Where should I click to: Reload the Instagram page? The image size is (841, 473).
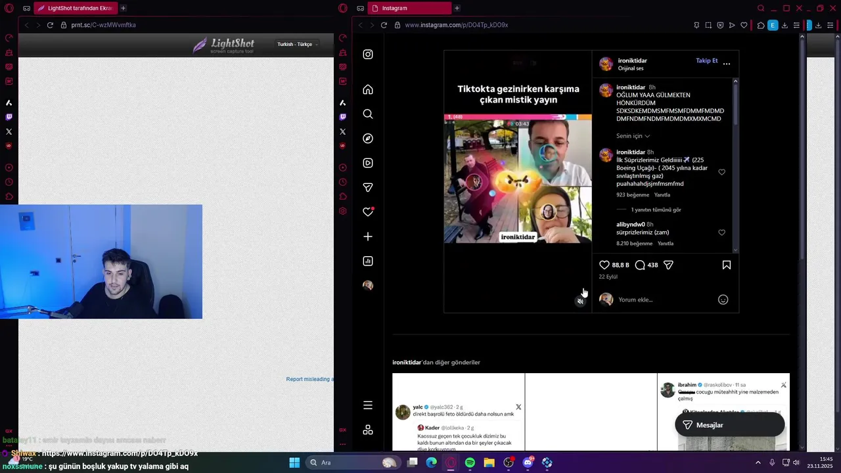tap(384, 25)
